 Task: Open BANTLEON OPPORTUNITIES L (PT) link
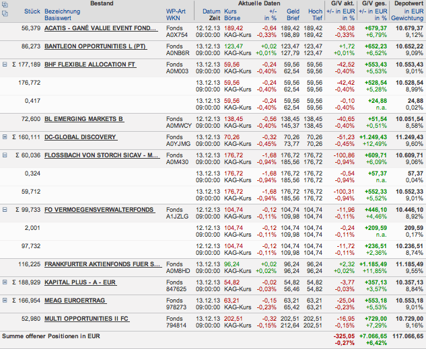(x=96, y=46)
